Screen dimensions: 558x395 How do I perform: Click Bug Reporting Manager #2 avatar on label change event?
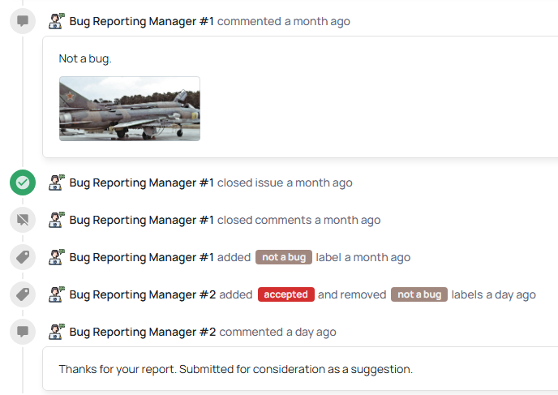coord(57,294)
